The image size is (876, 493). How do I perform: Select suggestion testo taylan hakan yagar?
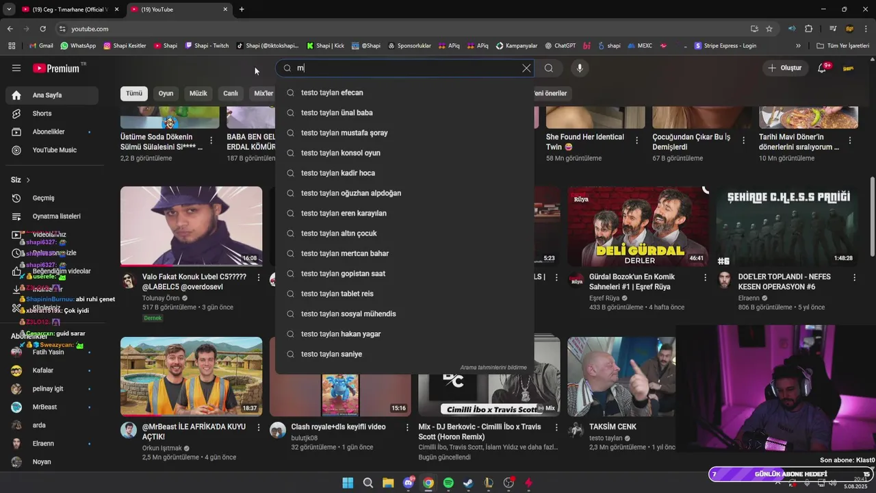(404, 333)
